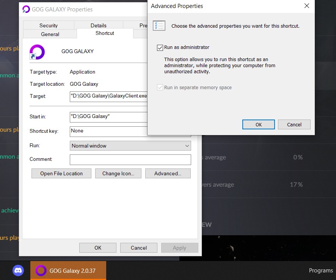Cancel the GOG GALAXY Properties window
This screenshot has width=336, height=280.
pos(139,248)
